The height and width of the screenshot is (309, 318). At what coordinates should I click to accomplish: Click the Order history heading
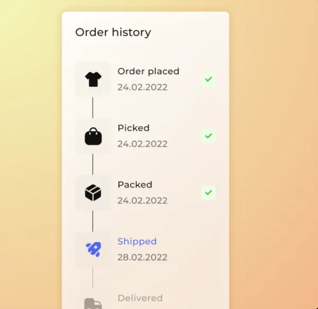[x=113, y=32]
